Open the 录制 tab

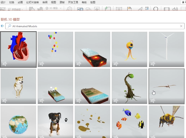(x=62, y=2)
